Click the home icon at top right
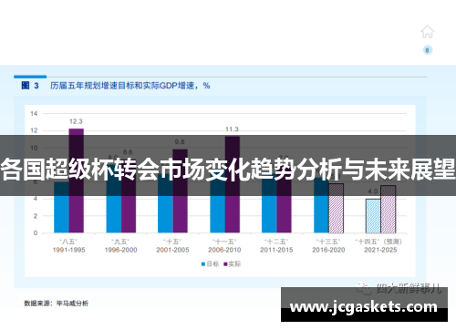The image size is (456, 330). 427,32
